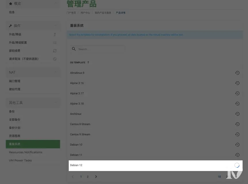Image resolution: width=248 pixels, height=184 pixels.
Task: Open 请求取消（不提供退款）menu item
Action: click(24, 59)
